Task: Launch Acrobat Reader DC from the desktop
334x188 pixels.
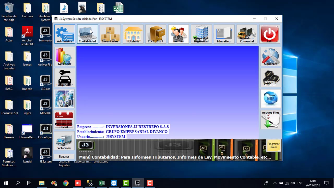Action: (x=27, y=36)
